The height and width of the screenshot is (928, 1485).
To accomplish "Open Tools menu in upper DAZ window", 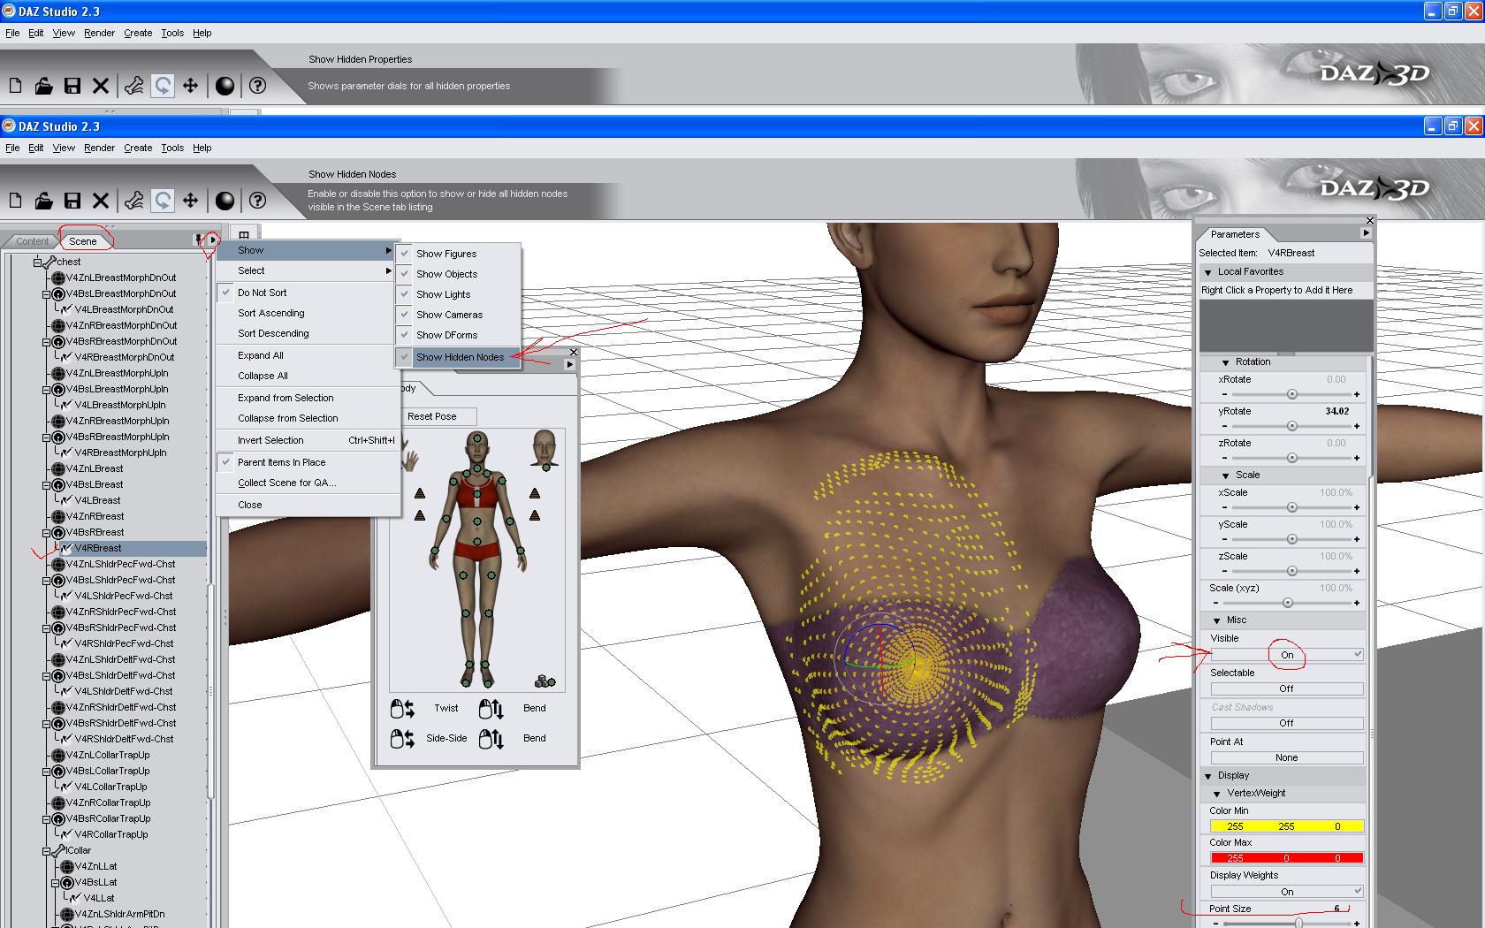I will click(x=172, y=33).
